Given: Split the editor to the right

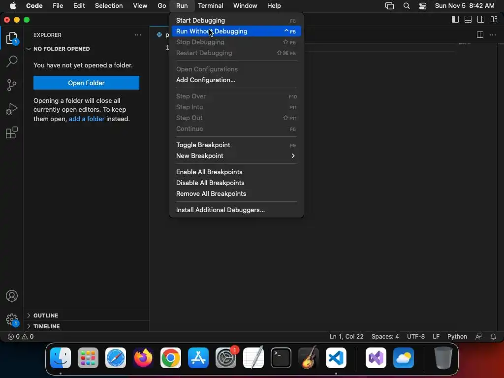Looking at the screenshot, I should pyautogui.click(x=480, y=35).
